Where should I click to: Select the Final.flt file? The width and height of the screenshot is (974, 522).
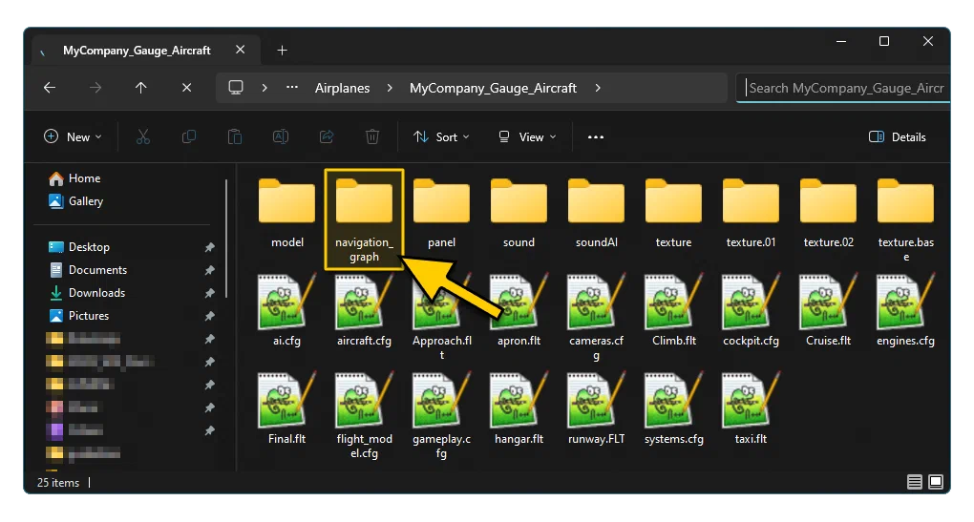287,408
